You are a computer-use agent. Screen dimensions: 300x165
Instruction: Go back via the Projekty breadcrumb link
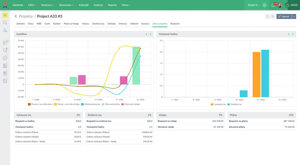[26, 16]
